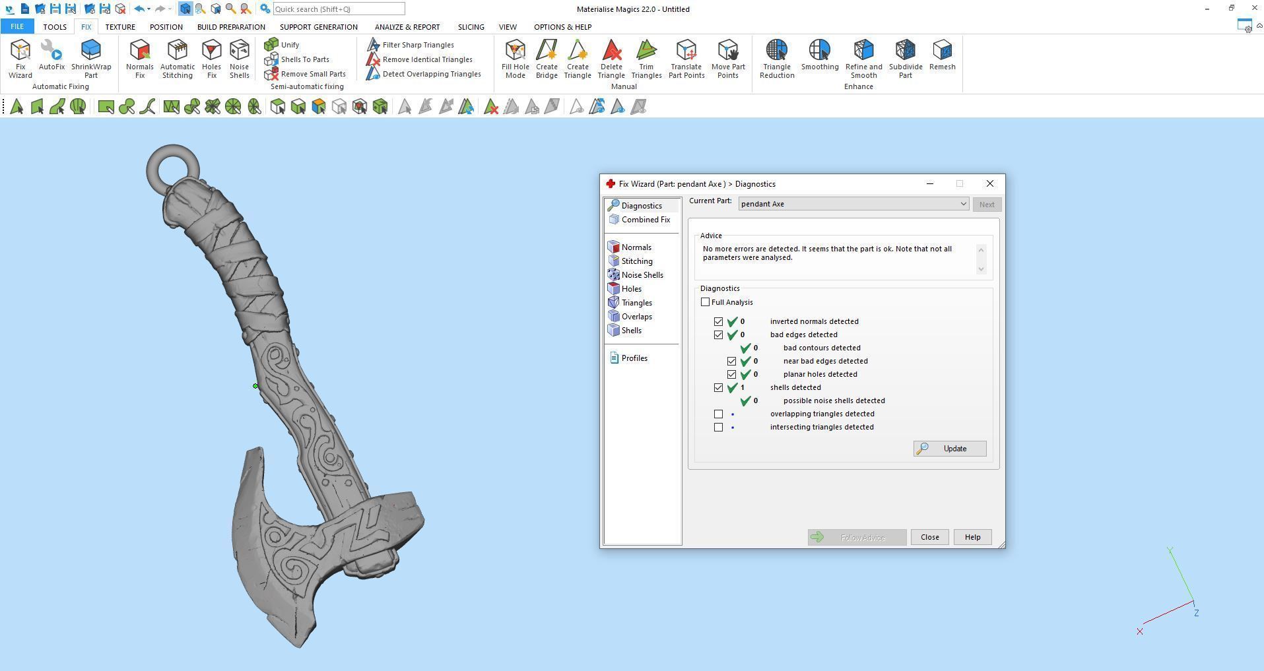Image resolution: width=1264 pixels, height=671 pixels.
Task: Uncheck inverted normals detected checkbox
Action: click(718, 322)
